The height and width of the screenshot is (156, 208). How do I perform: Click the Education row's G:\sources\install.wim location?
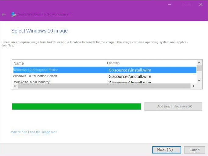(x=130, y=76)
